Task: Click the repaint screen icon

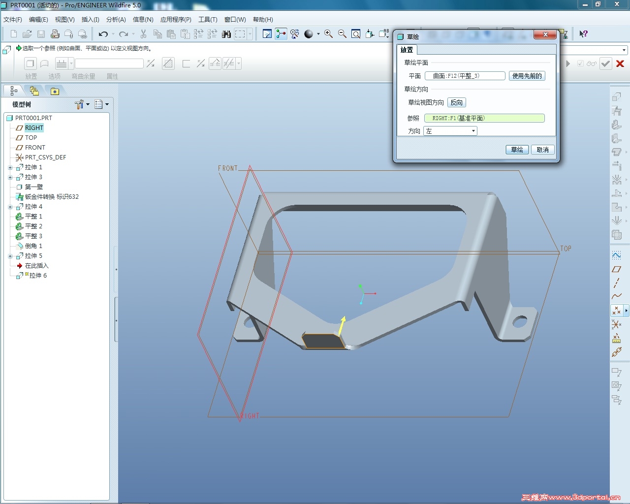Action: (267, 34)
